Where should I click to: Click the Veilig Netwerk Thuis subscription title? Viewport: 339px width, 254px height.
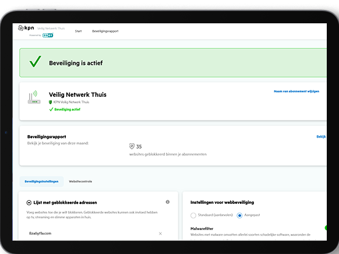[x=77, y=95]
